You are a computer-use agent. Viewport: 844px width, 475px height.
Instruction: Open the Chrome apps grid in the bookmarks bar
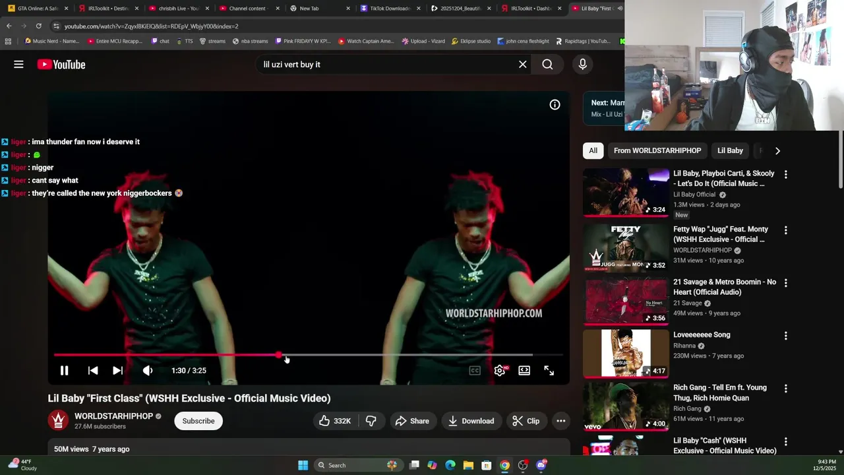click(x=8, y=41)
